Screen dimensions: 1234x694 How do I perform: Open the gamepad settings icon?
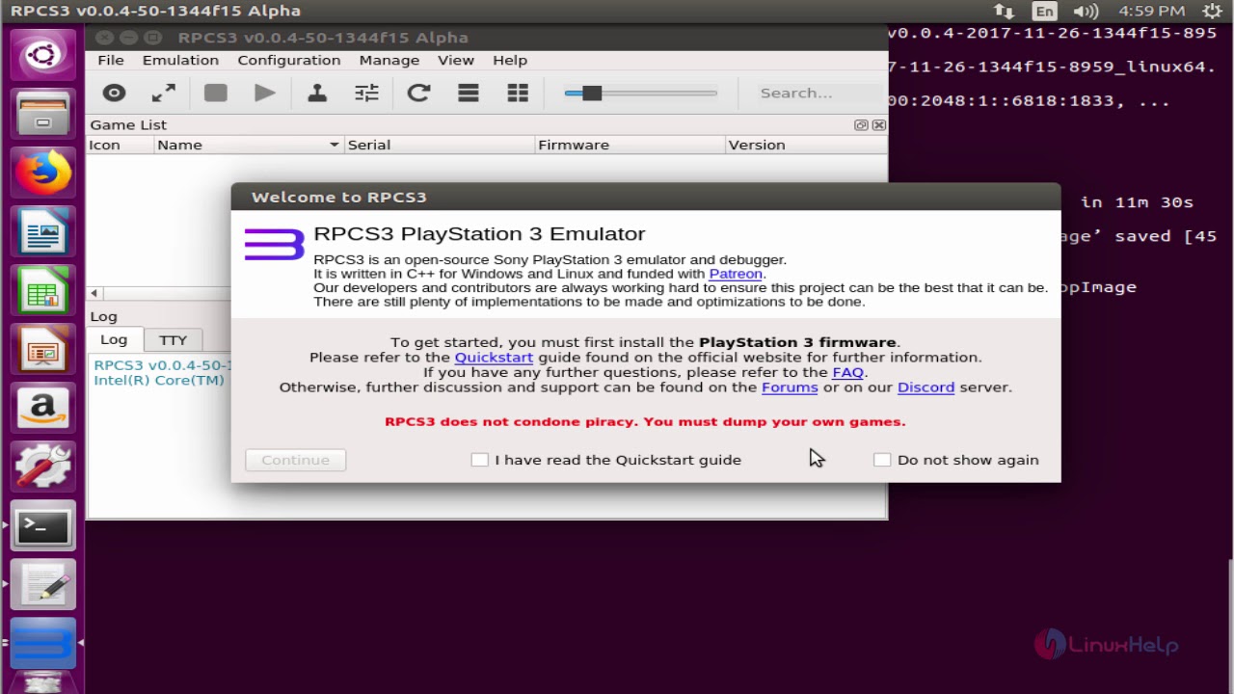316,93
